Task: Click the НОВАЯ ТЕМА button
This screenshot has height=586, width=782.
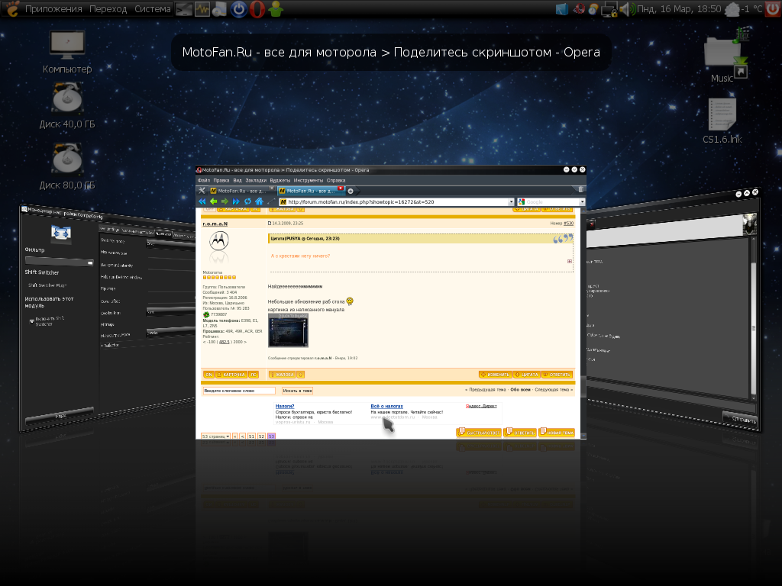Action: 557,432
